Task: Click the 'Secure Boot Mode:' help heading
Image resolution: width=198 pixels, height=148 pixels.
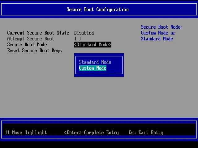Action: coord(161,27)
